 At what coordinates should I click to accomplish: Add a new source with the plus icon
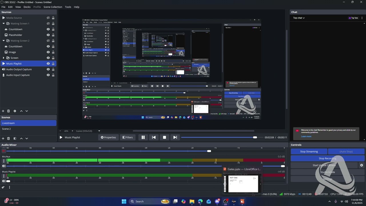point(3,111)
